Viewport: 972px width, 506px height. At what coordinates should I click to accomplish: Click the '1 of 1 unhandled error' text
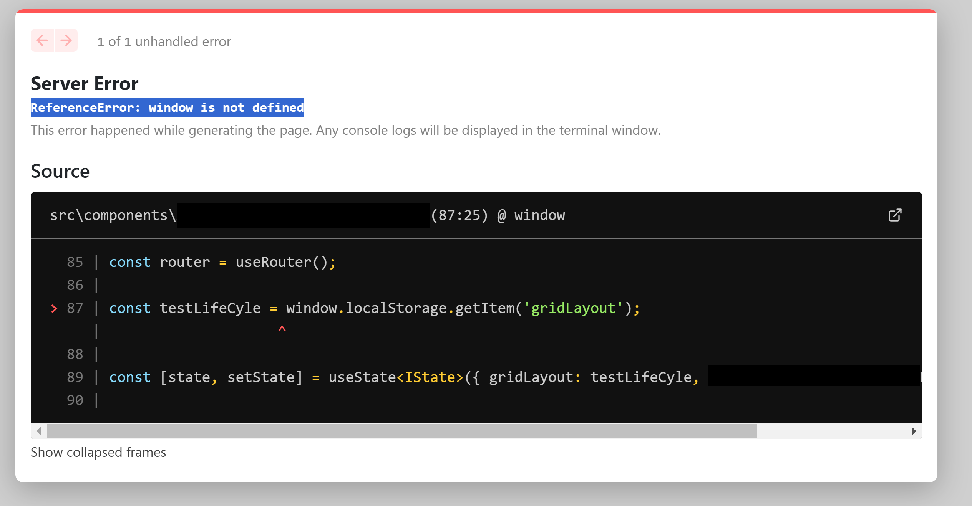tap(164, 41)
